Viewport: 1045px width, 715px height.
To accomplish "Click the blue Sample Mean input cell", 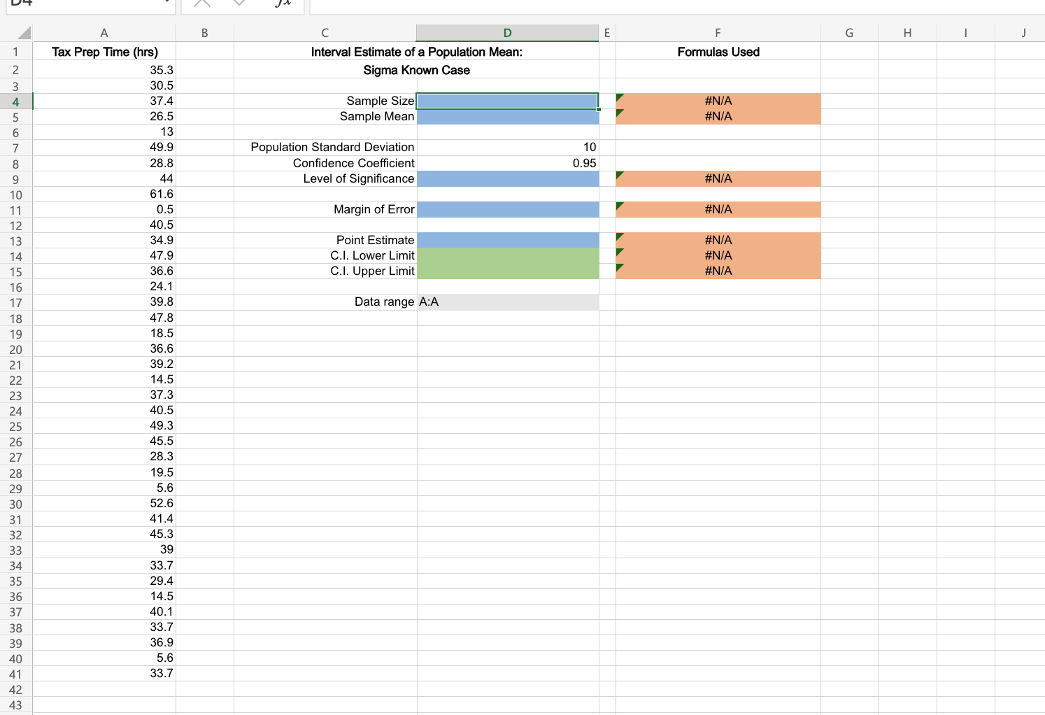I will click(x=508, y=116).
